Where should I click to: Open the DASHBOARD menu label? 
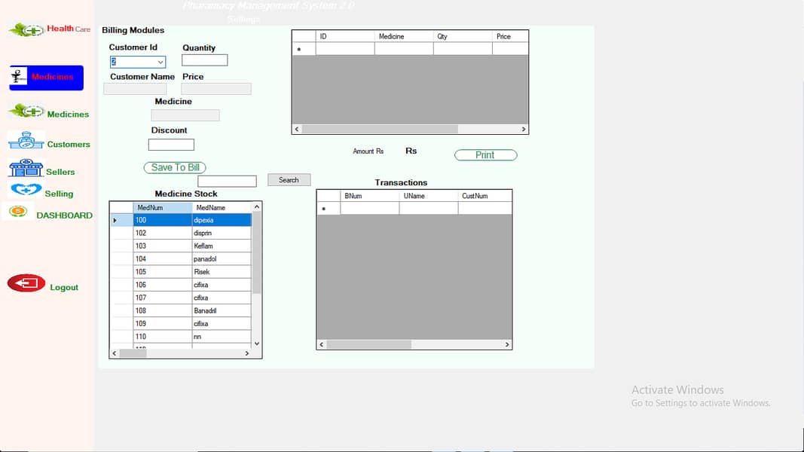pos(64,215)
